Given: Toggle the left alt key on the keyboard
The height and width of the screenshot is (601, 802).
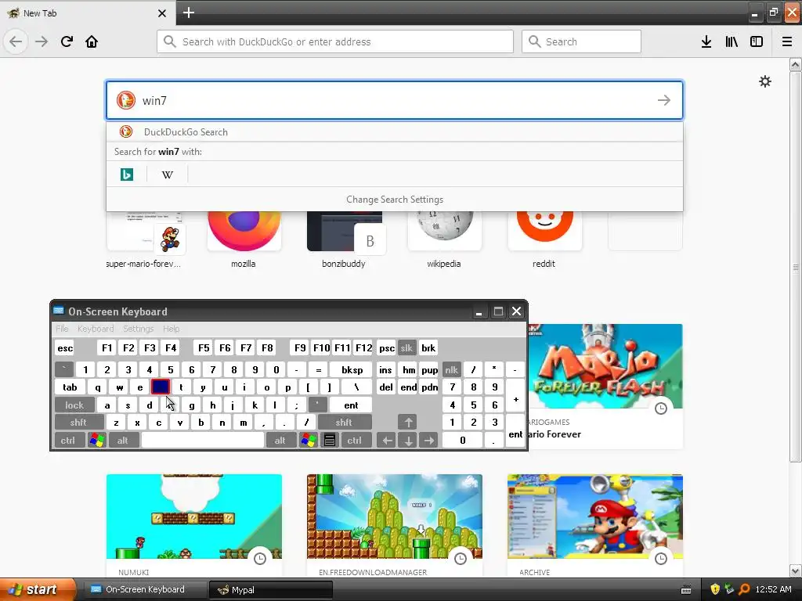Looking at the screenshot, I should click(123, 440).
